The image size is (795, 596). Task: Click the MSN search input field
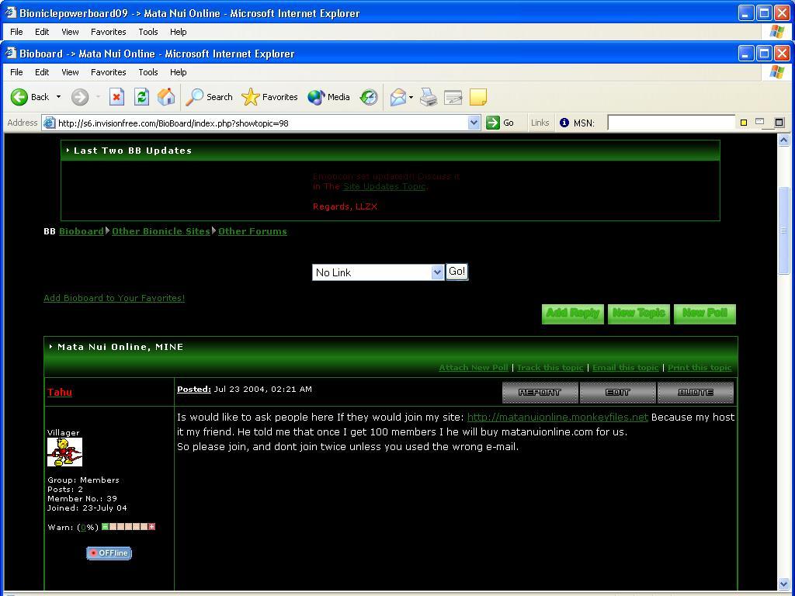671,123
